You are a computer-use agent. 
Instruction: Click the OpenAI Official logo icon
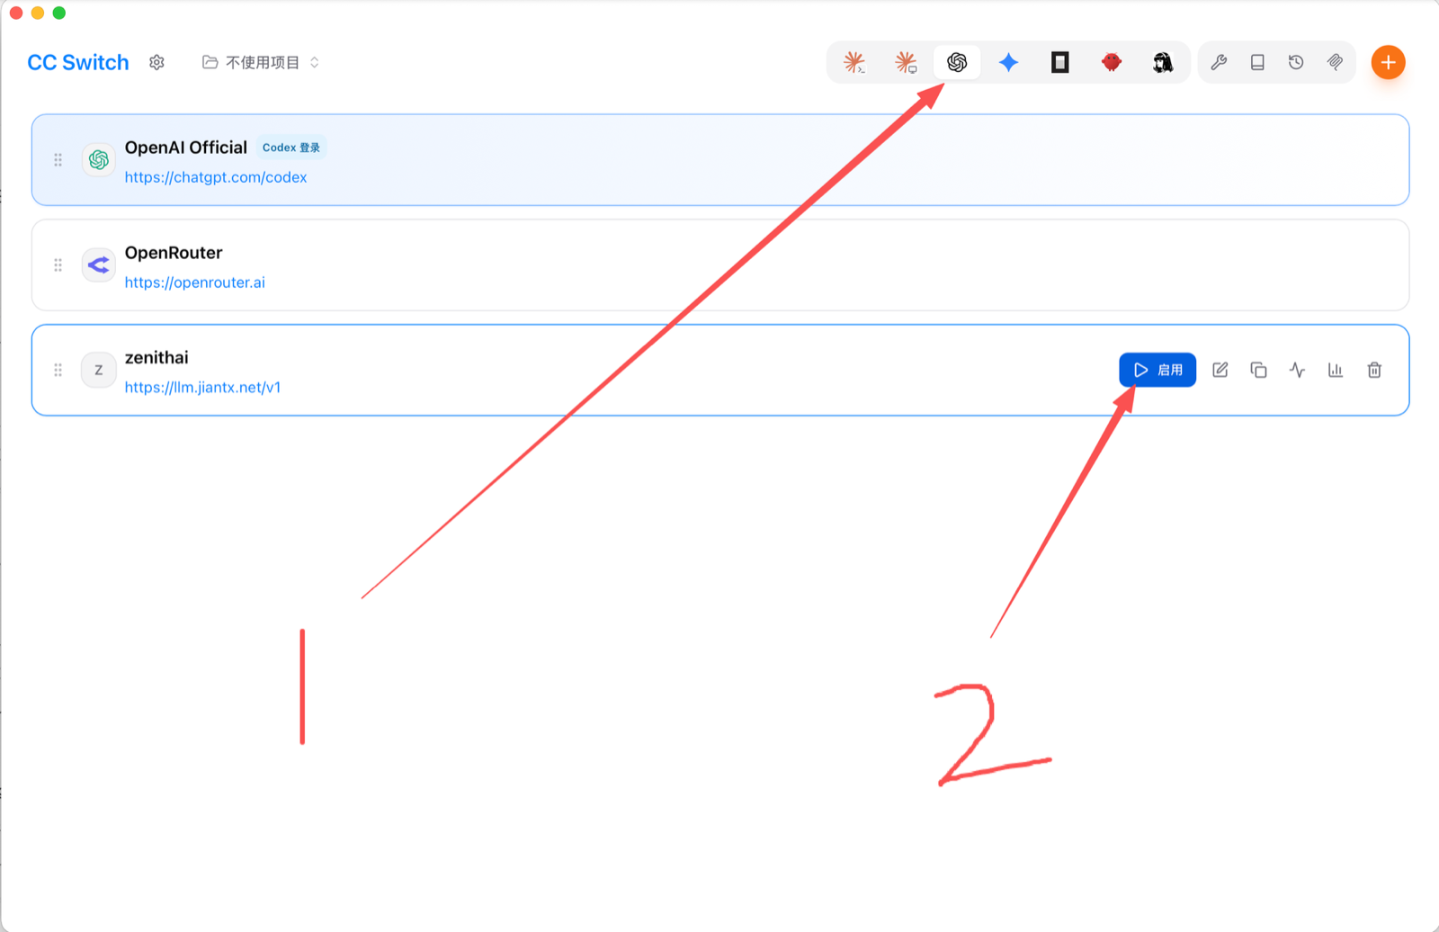[x=99, y=160]
